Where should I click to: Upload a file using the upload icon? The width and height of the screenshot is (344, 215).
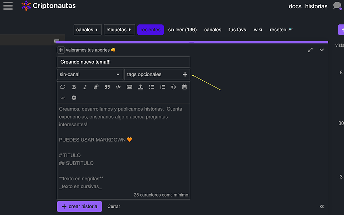click(140, 87)
